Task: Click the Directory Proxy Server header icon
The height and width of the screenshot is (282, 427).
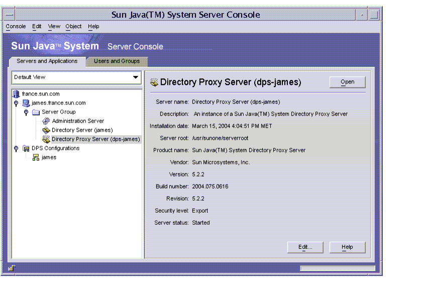Action: click(x=154, y=82)
